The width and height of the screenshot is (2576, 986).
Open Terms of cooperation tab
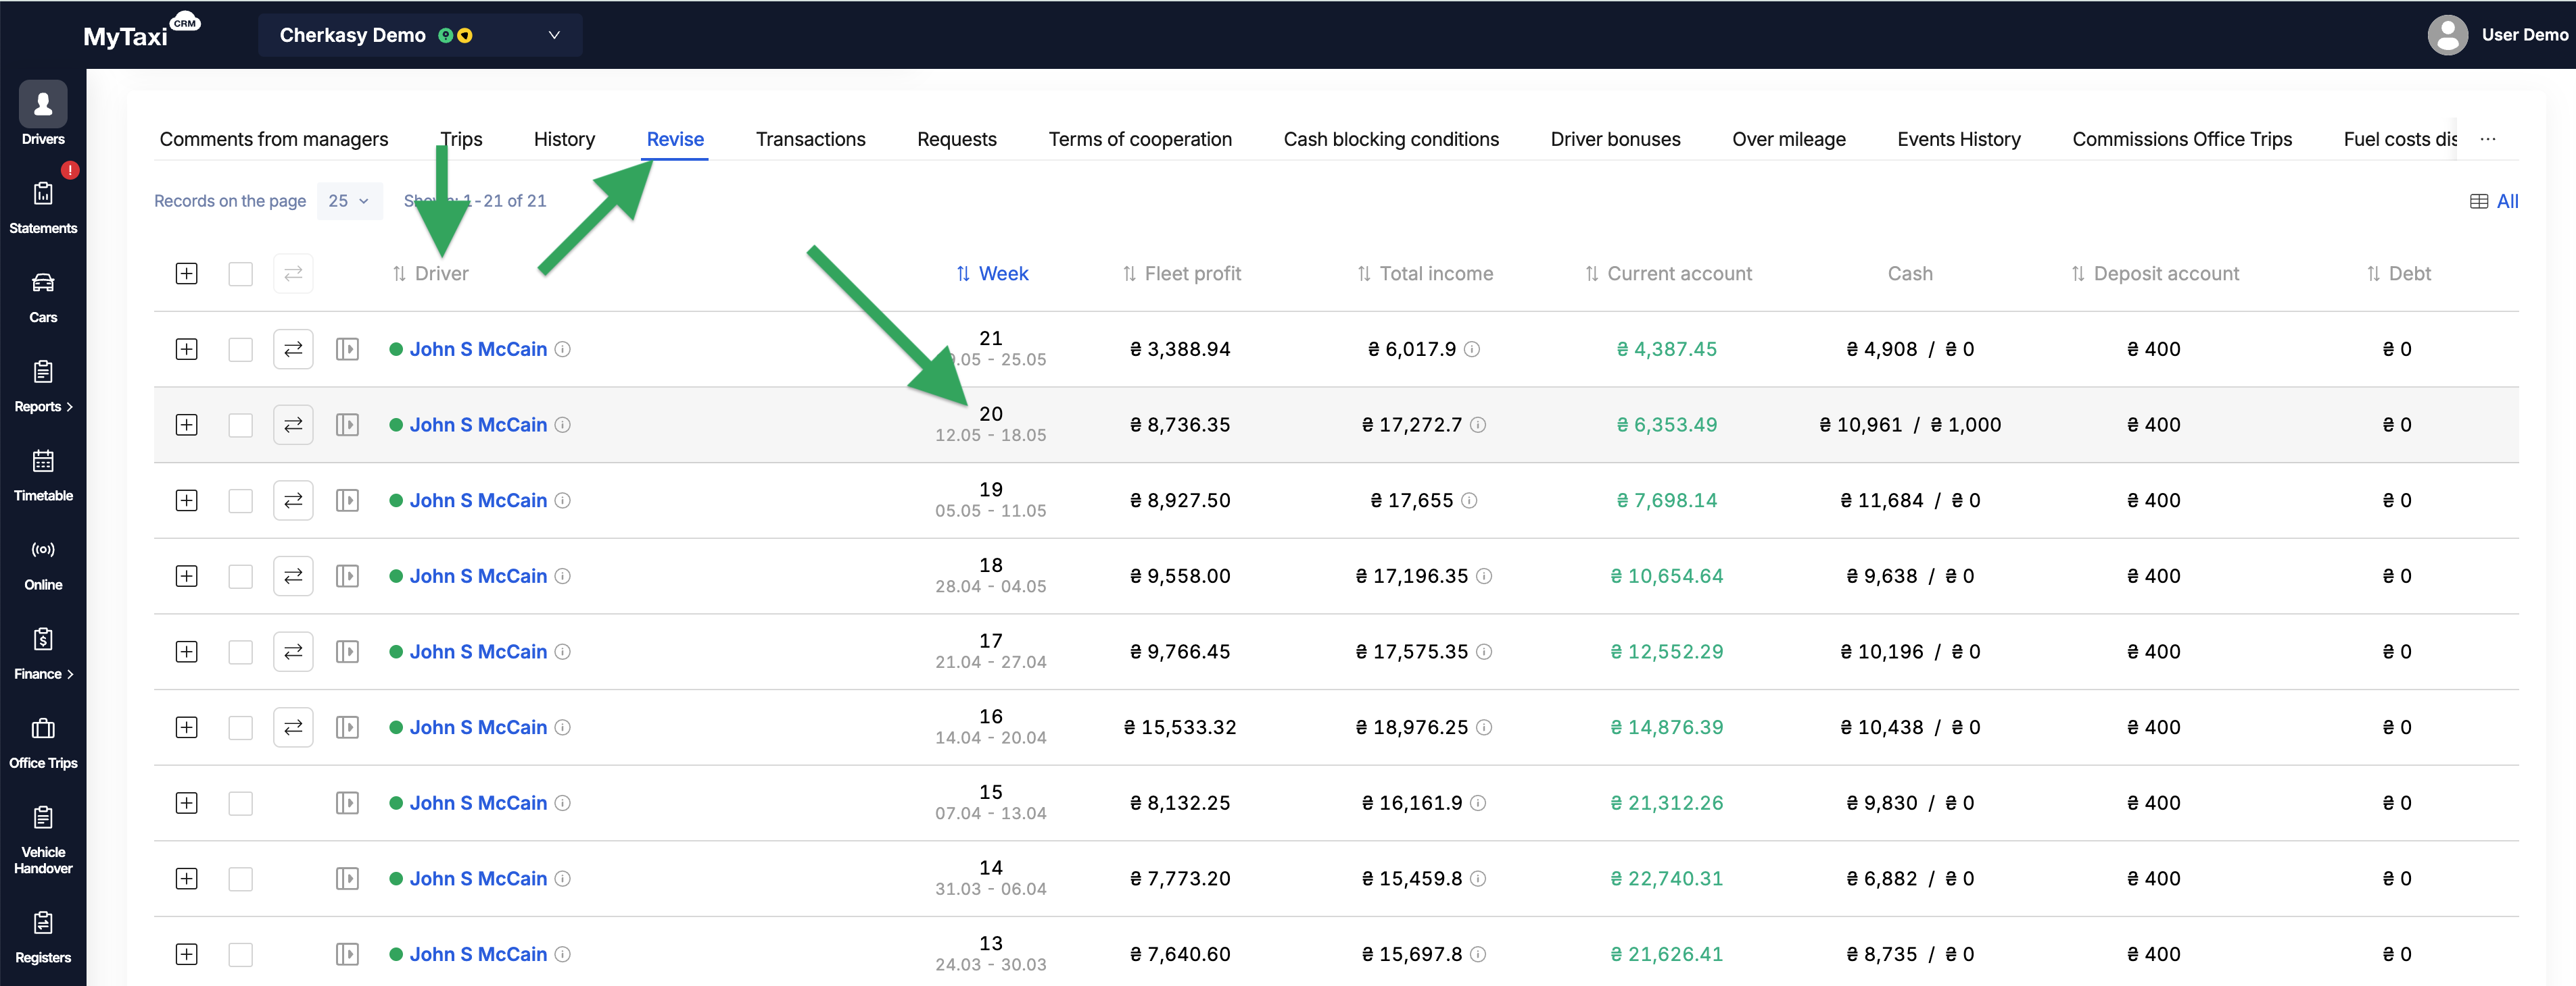(x=1140, y=139)
